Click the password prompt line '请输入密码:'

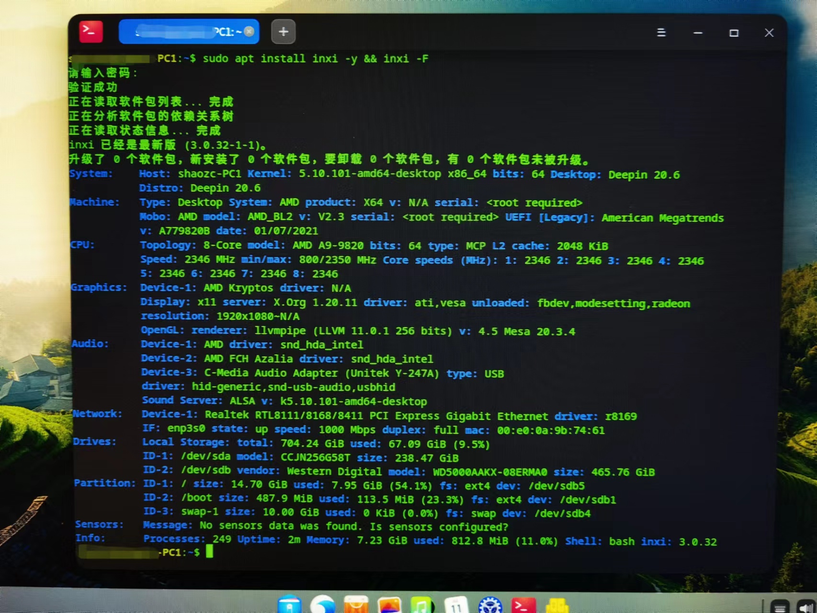pos(103,73)
